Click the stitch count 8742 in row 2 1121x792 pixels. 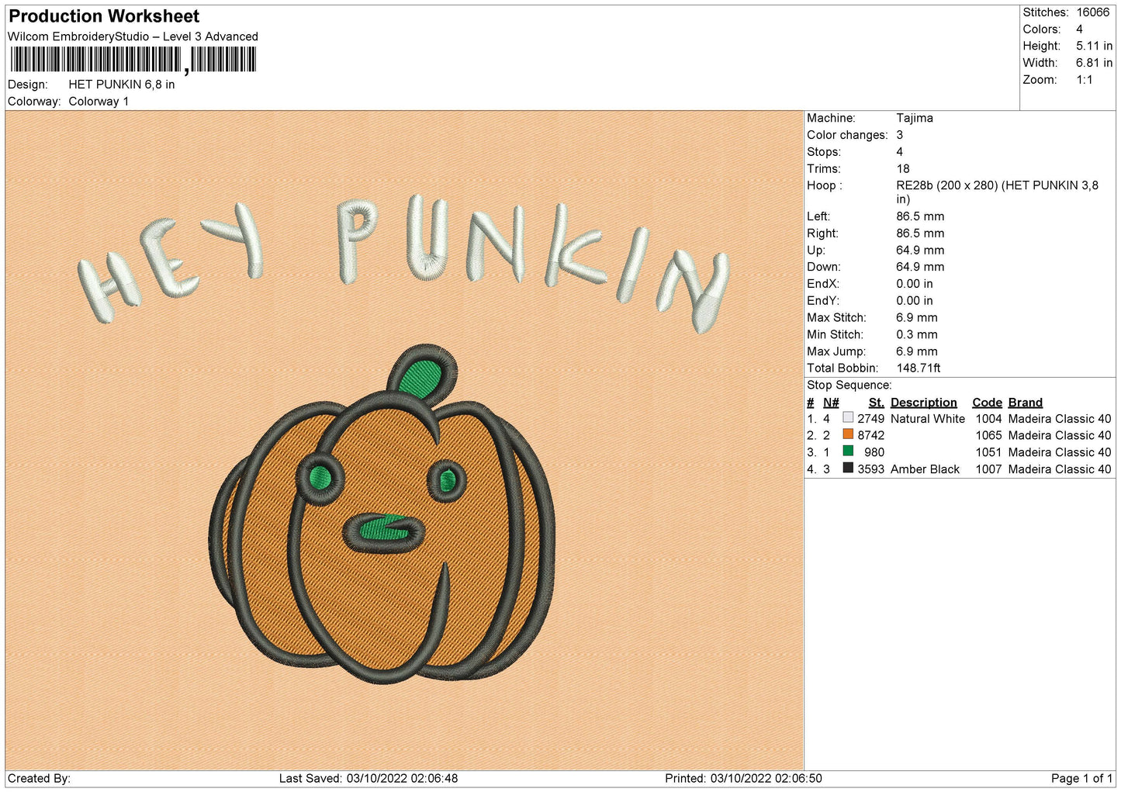(x=870, y=436)
